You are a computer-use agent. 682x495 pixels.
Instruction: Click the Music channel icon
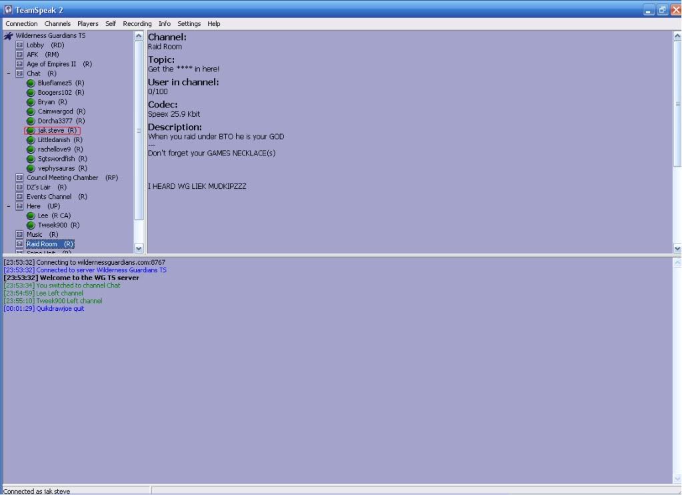(19, 235)
